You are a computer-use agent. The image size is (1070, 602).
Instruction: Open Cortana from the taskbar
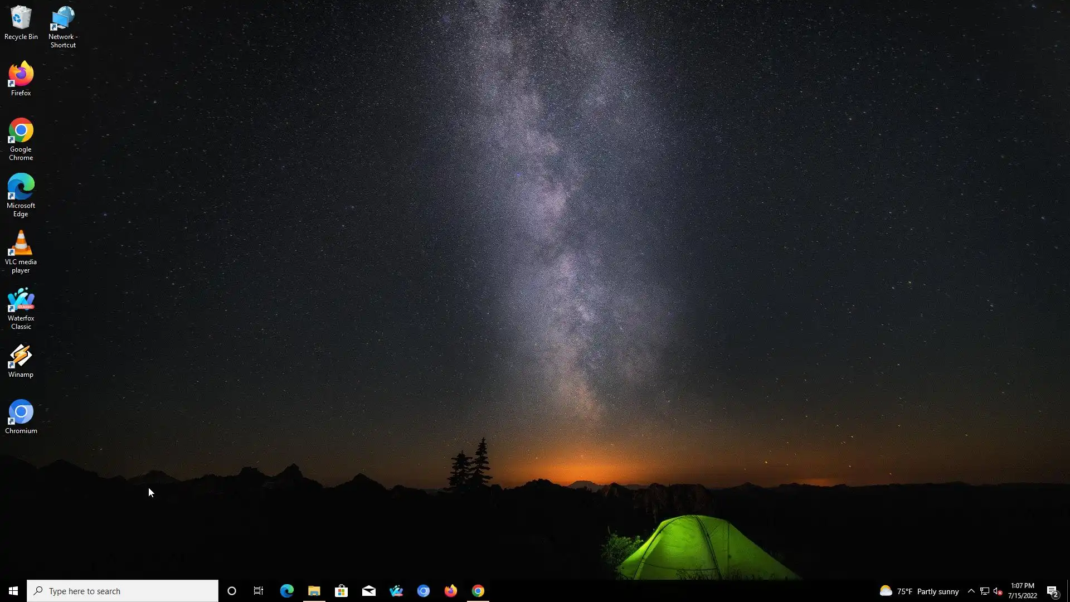(232, 591)
